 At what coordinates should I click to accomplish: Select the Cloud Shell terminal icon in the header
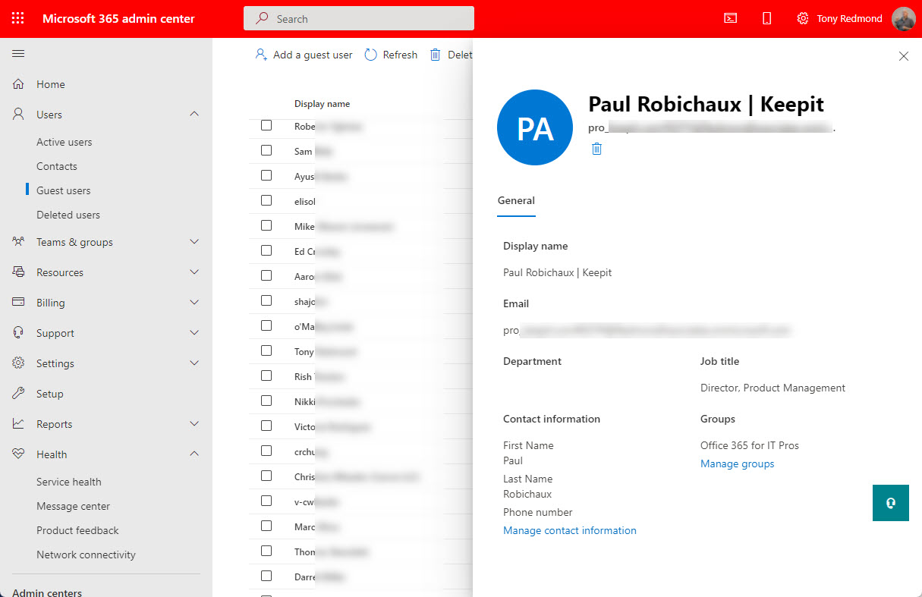point(730,18)
